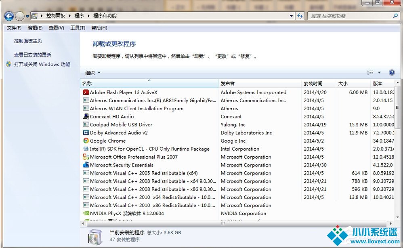
Task: Select Coolpad Mobile USB Driver icon
Action: (x=86, y=124)
